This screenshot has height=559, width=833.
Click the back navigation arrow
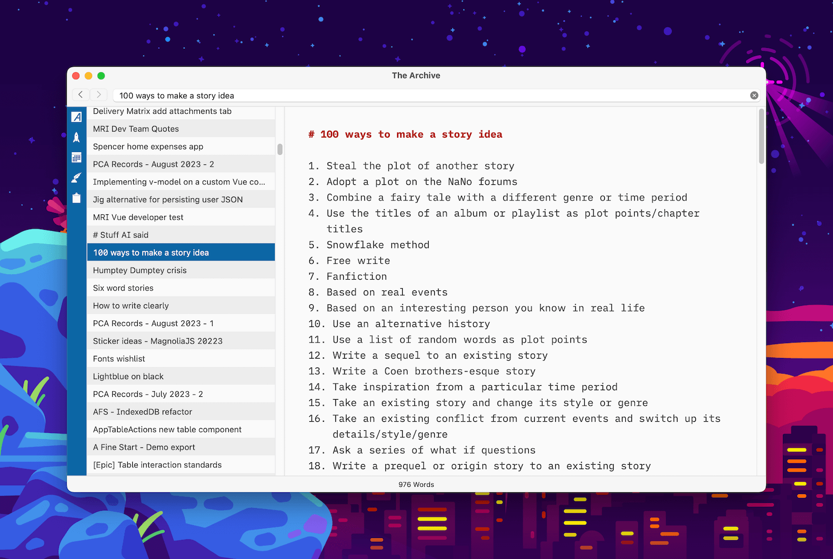[81, 94]
